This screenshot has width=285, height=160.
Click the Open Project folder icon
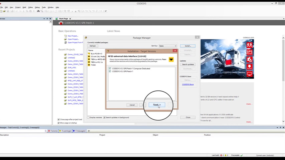(x=65, y=39)
